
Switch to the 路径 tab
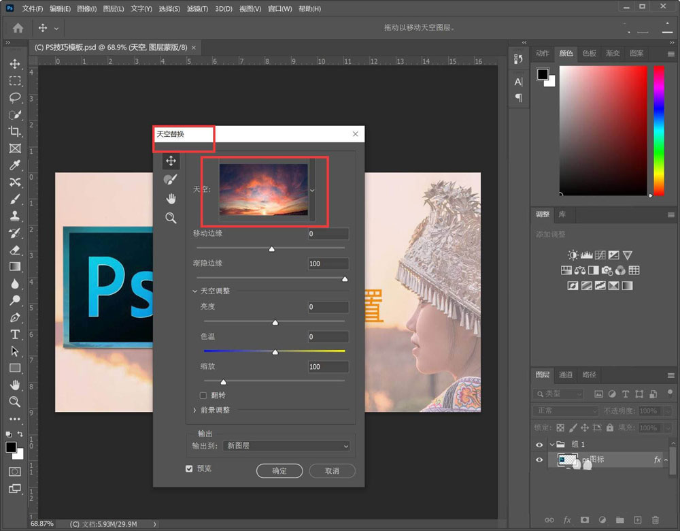(589, 374)
